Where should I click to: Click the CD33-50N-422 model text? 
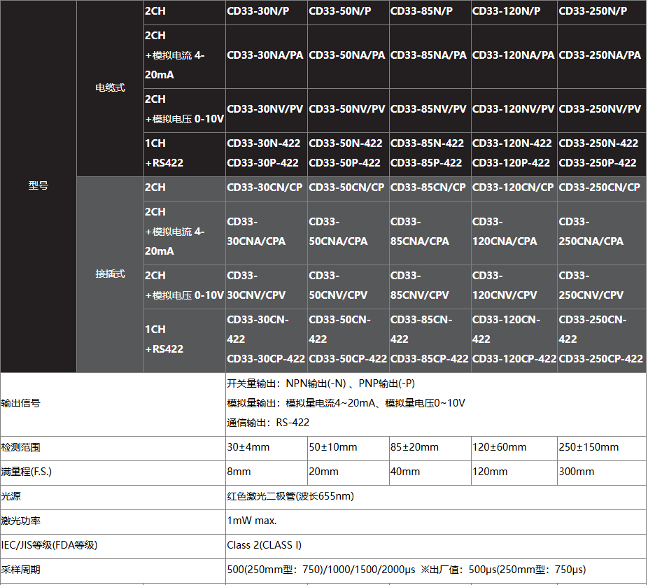coord(346,143)
